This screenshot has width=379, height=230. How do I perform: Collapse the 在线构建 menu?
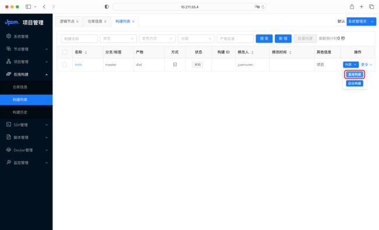click(x=47, y=75)
